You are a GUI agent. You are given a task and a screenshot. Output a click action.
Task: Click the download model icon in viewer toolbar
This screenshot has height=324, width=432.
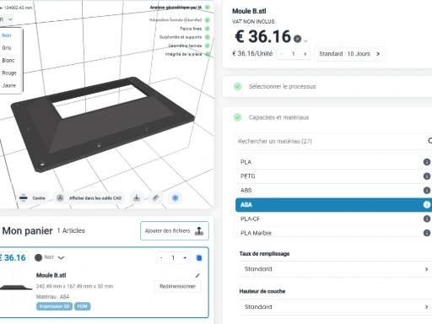click(x=137, y=198)
